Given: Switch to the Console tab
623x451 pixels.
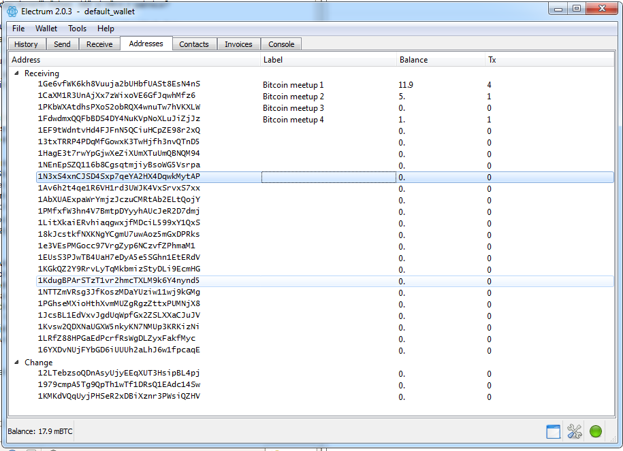Looking at the screenshot, I should coord(281,44).
